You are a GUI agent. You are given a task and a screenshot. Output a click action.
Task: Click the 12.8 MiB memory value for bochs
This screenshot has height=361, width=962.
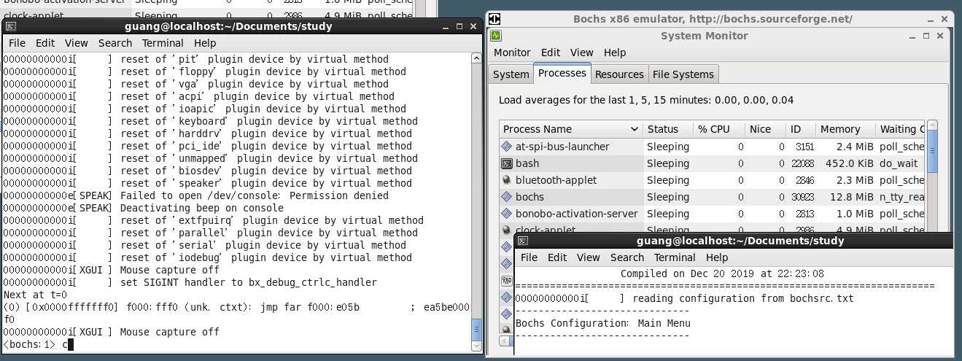(850, 197)
